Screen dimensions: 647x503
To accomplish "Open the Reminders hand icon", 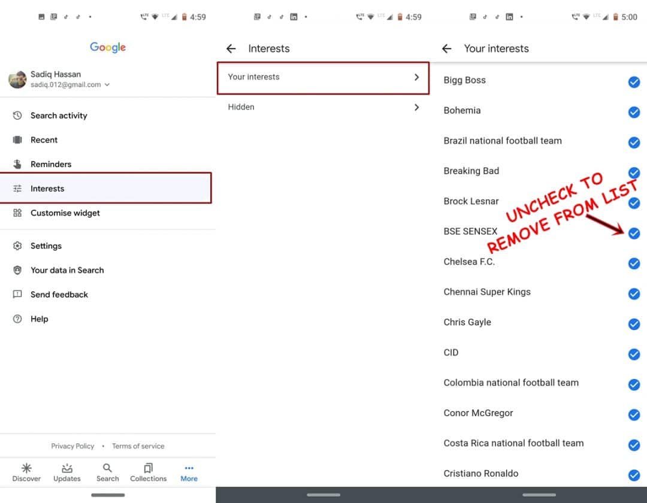I will coord(17,164).
